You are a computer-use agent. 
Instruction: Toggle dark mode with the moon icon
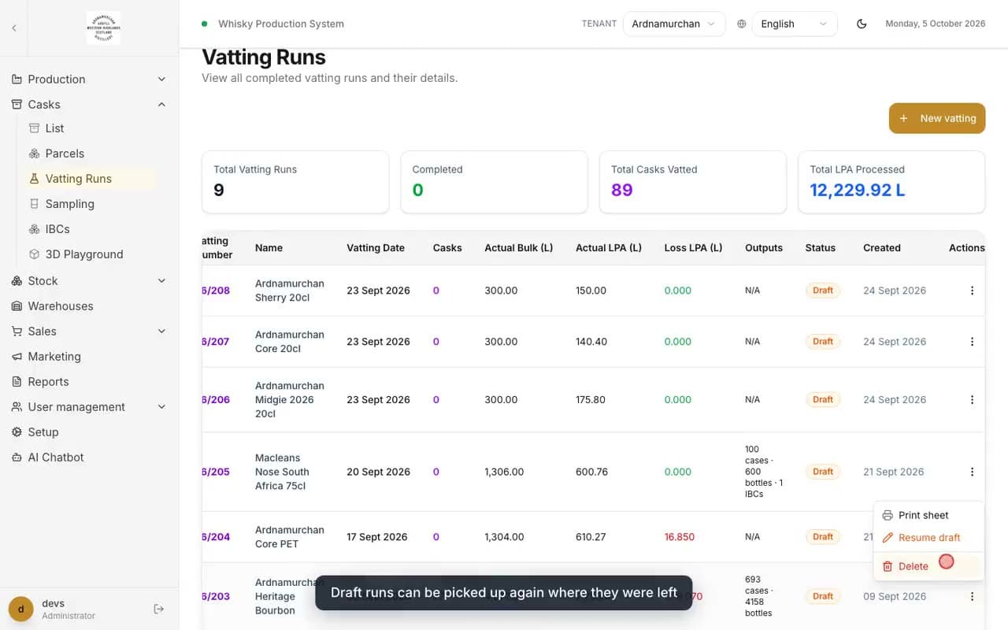862,24
